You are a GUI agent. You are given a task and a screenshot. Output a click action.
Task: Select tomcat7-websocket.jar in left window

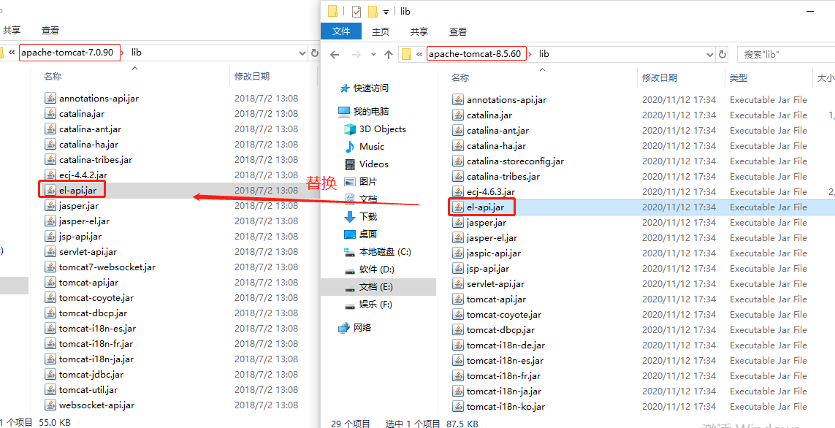pos(107,267)
